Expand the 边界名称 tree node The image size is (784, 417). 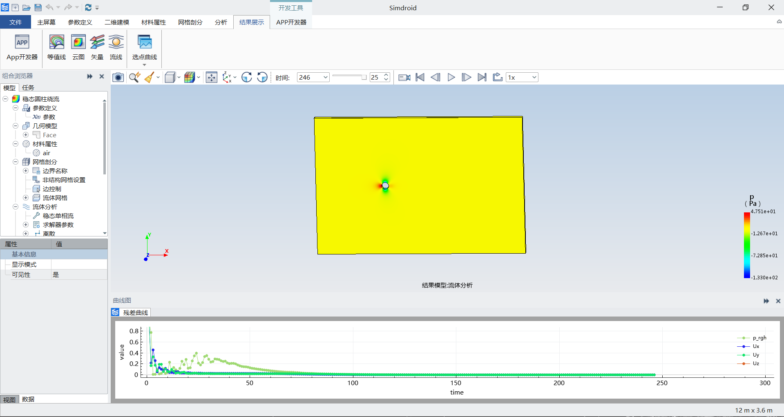point(26,171)
